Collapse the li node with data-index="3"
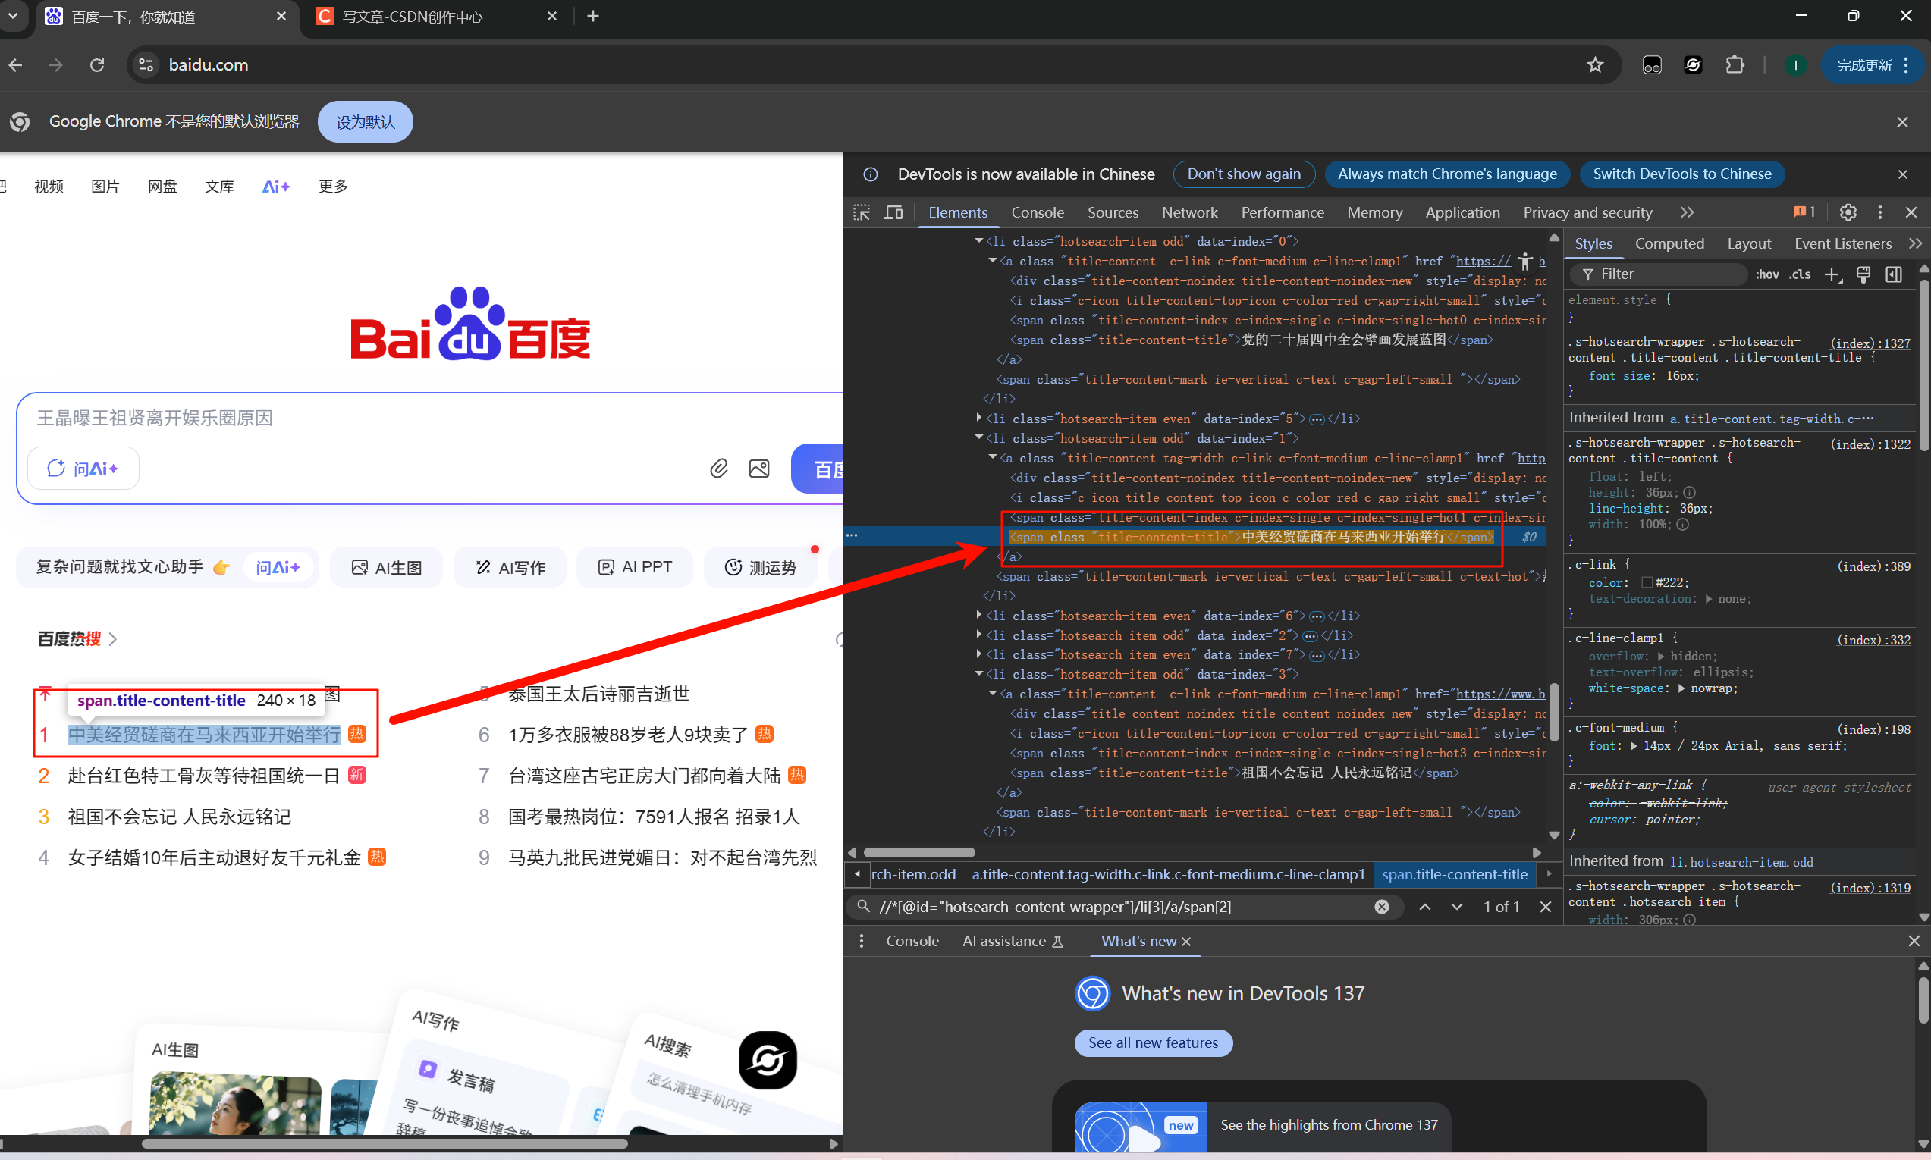Viewport: 1931px width, 1160px height. (x=979, y=674)
